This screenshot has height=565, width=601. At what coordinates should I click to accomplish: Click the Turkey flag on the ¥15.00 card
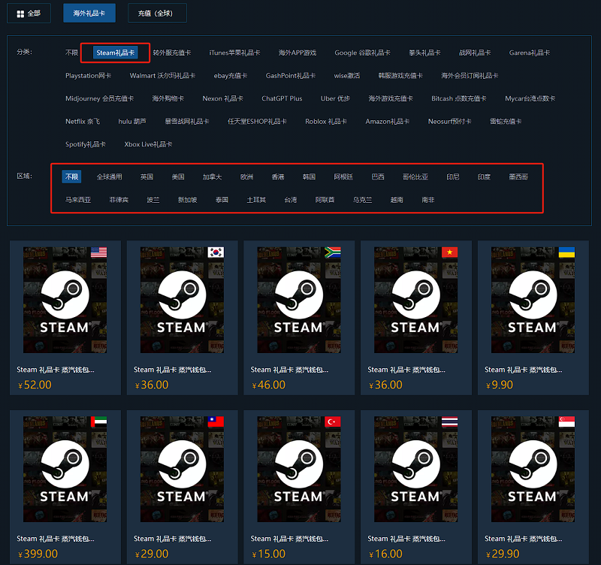point(333,421)
